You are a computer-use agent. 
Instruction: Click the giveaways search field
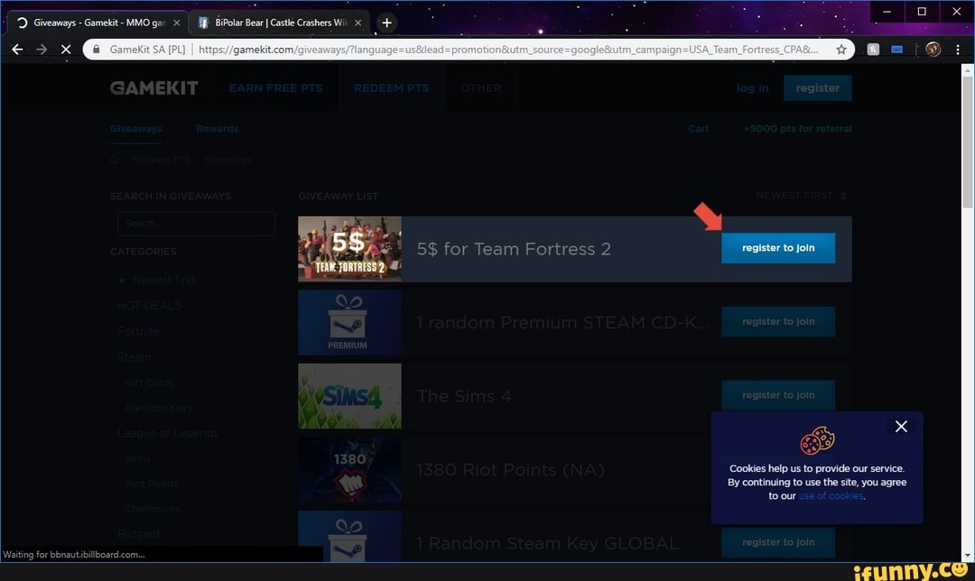196,223
